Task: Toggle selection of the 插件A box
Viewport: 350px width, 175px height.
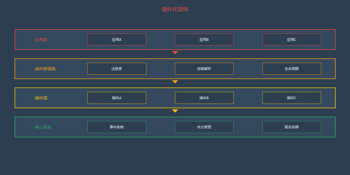Action: pyautogui.click(x=117, y=98)
